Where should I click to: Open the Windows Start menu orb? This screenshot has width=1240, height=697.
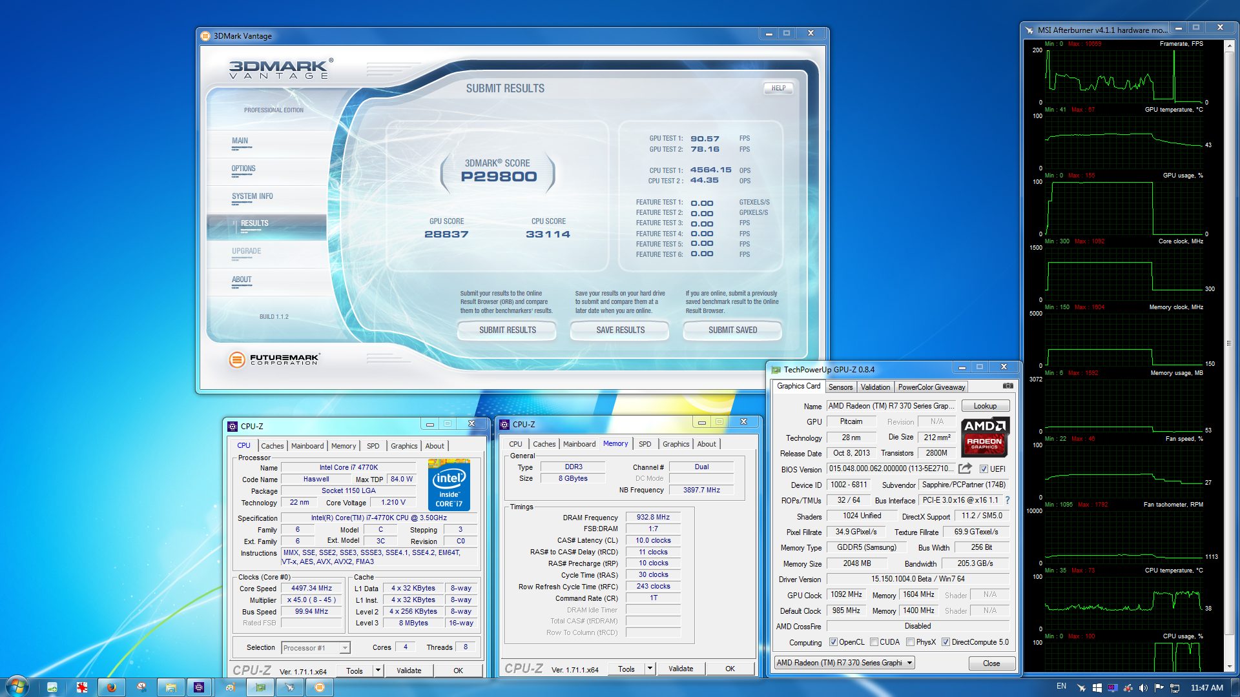coord(17,687)
